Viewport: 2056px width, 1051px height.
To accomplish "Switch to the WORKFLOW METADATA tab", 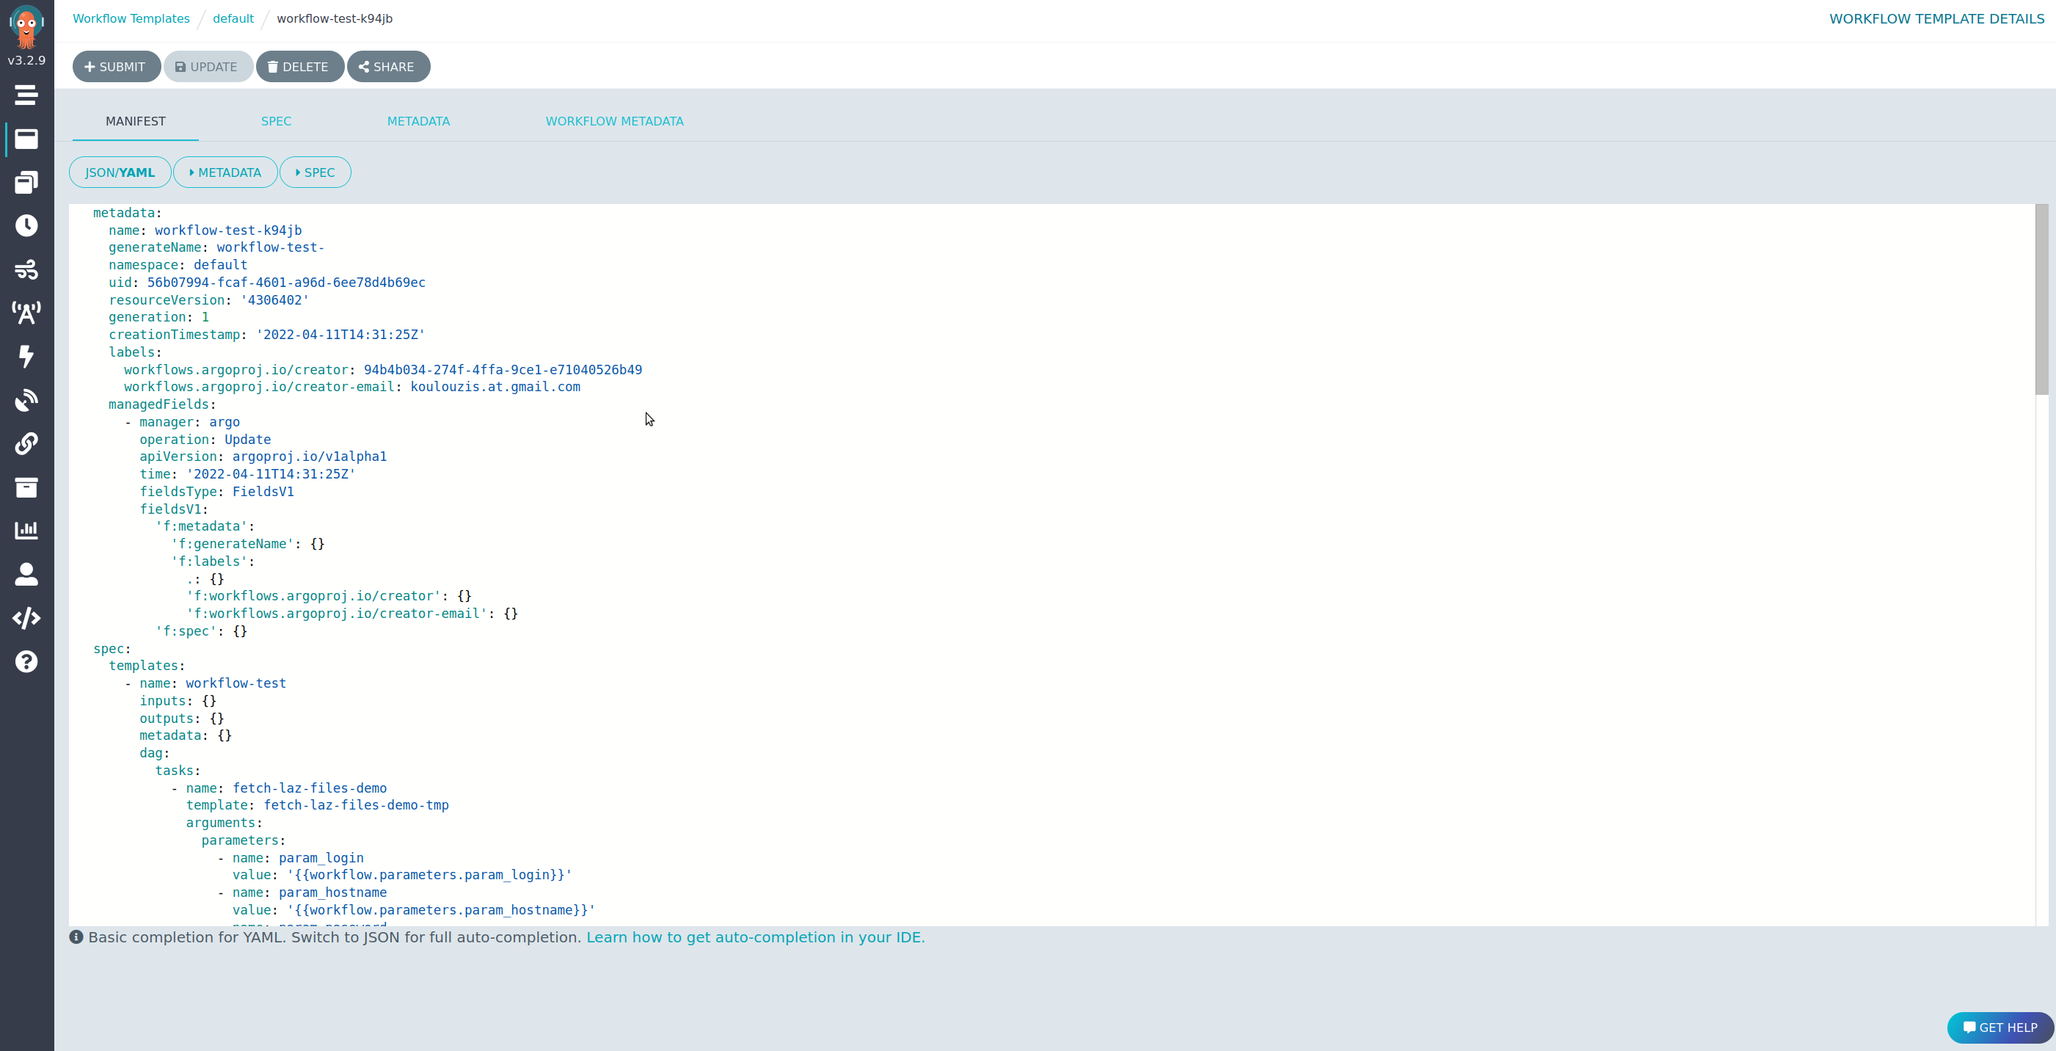I will point(613,121).
